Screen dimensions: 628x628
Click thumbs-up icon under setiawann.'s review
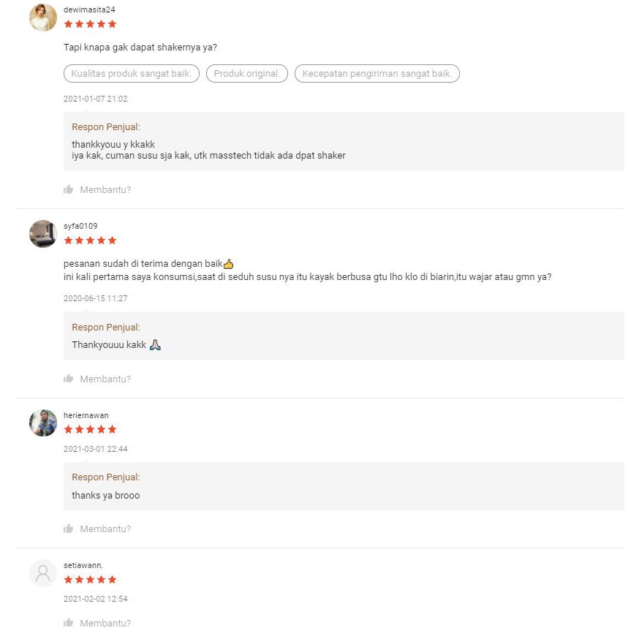tap(69, 623)
